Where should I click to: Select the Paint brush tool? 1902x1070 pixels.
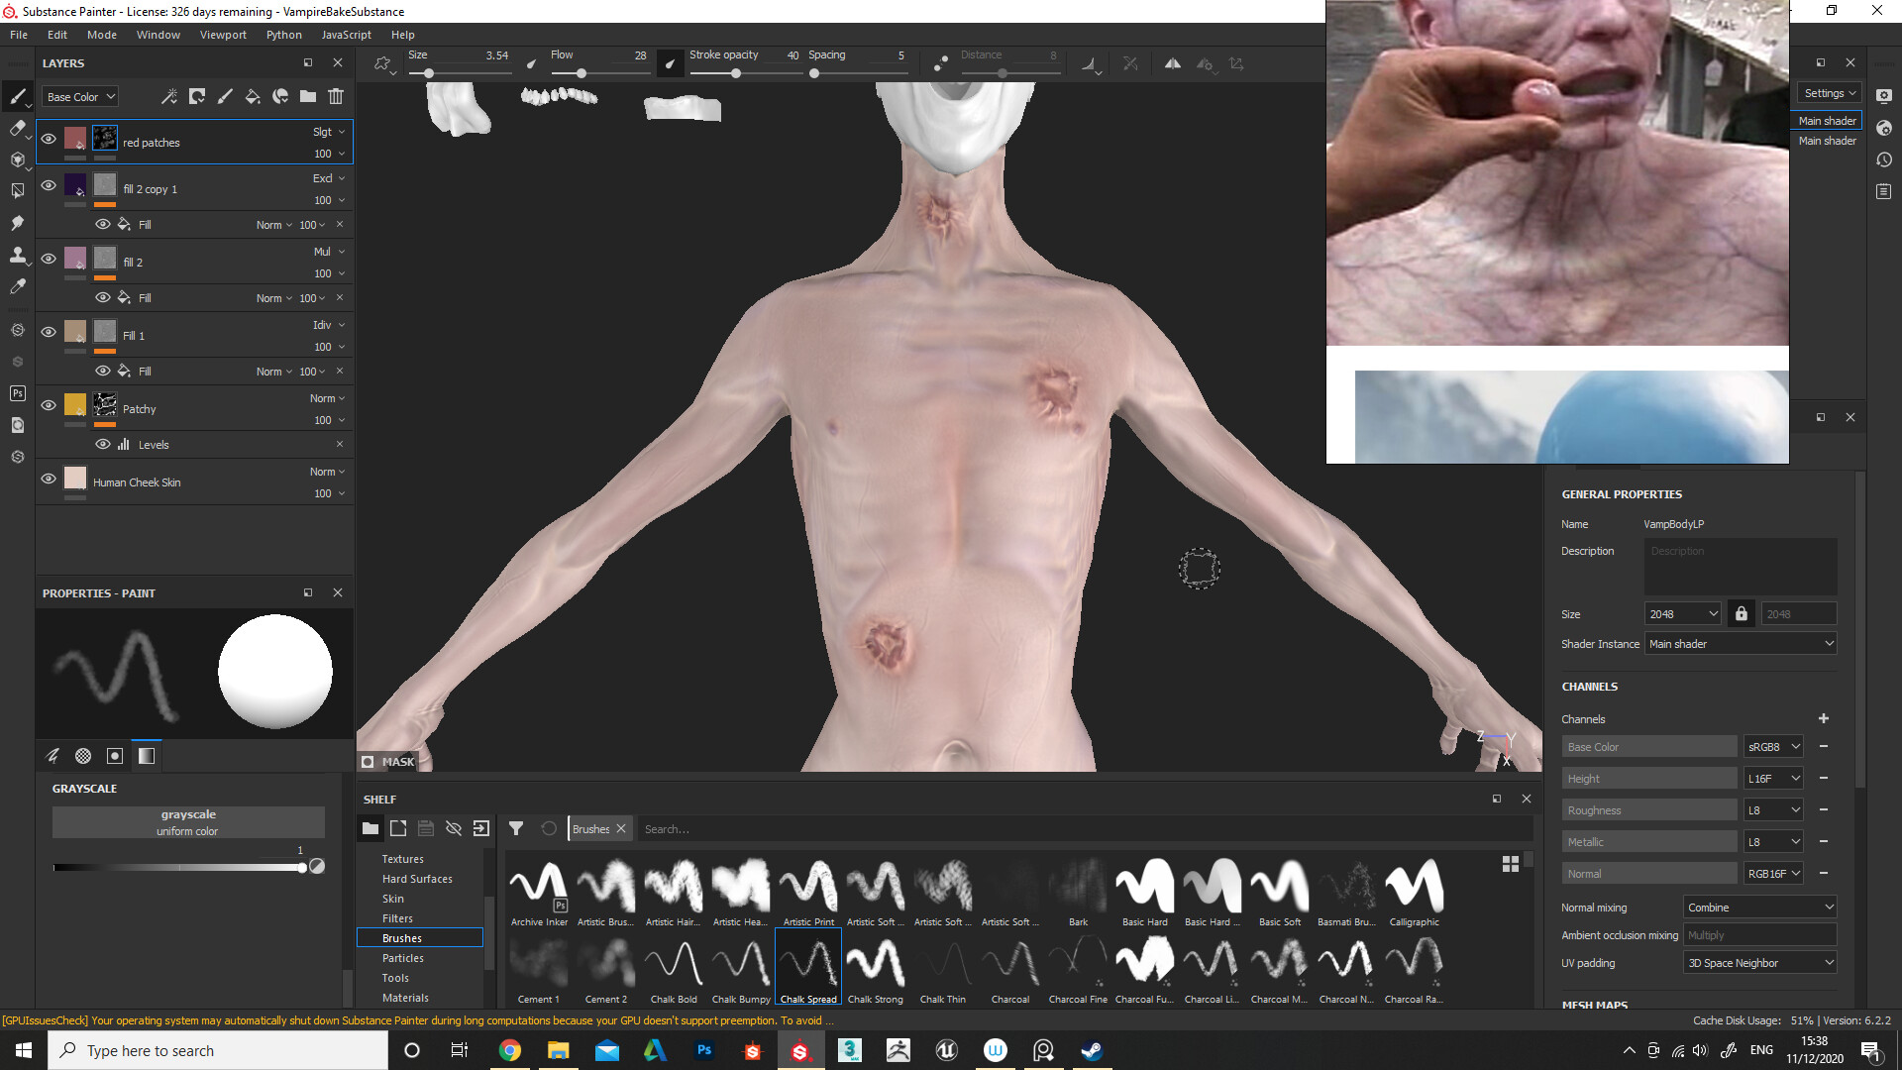[17, 96]
